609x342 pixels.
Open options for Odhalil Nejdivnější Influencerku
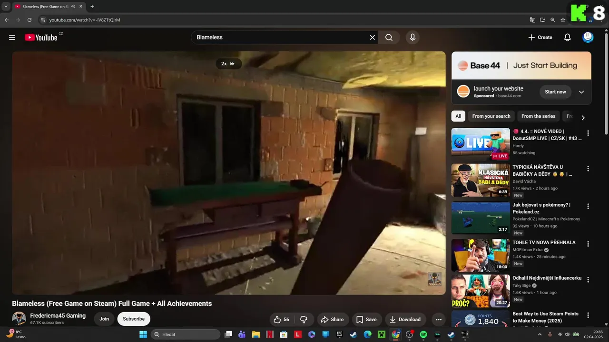tap(588, 280)
